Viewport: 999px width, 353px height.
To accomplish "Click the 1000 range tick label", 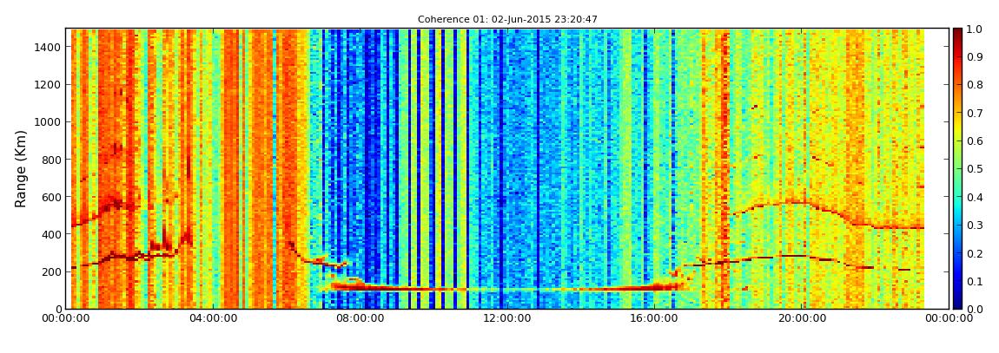I will coord(49,122).
